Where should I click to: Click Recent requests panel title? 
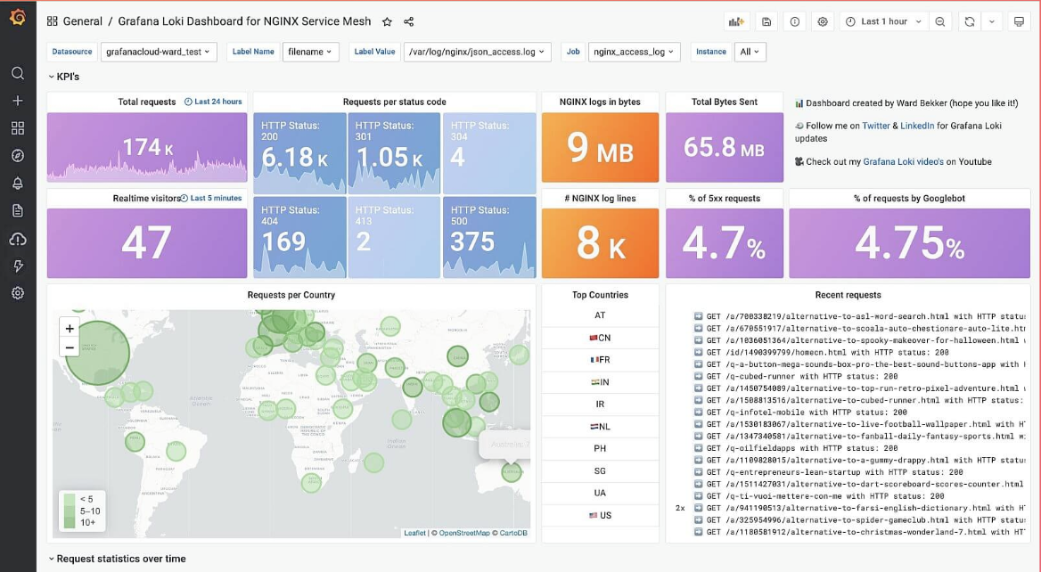click(x=848, y=295)
